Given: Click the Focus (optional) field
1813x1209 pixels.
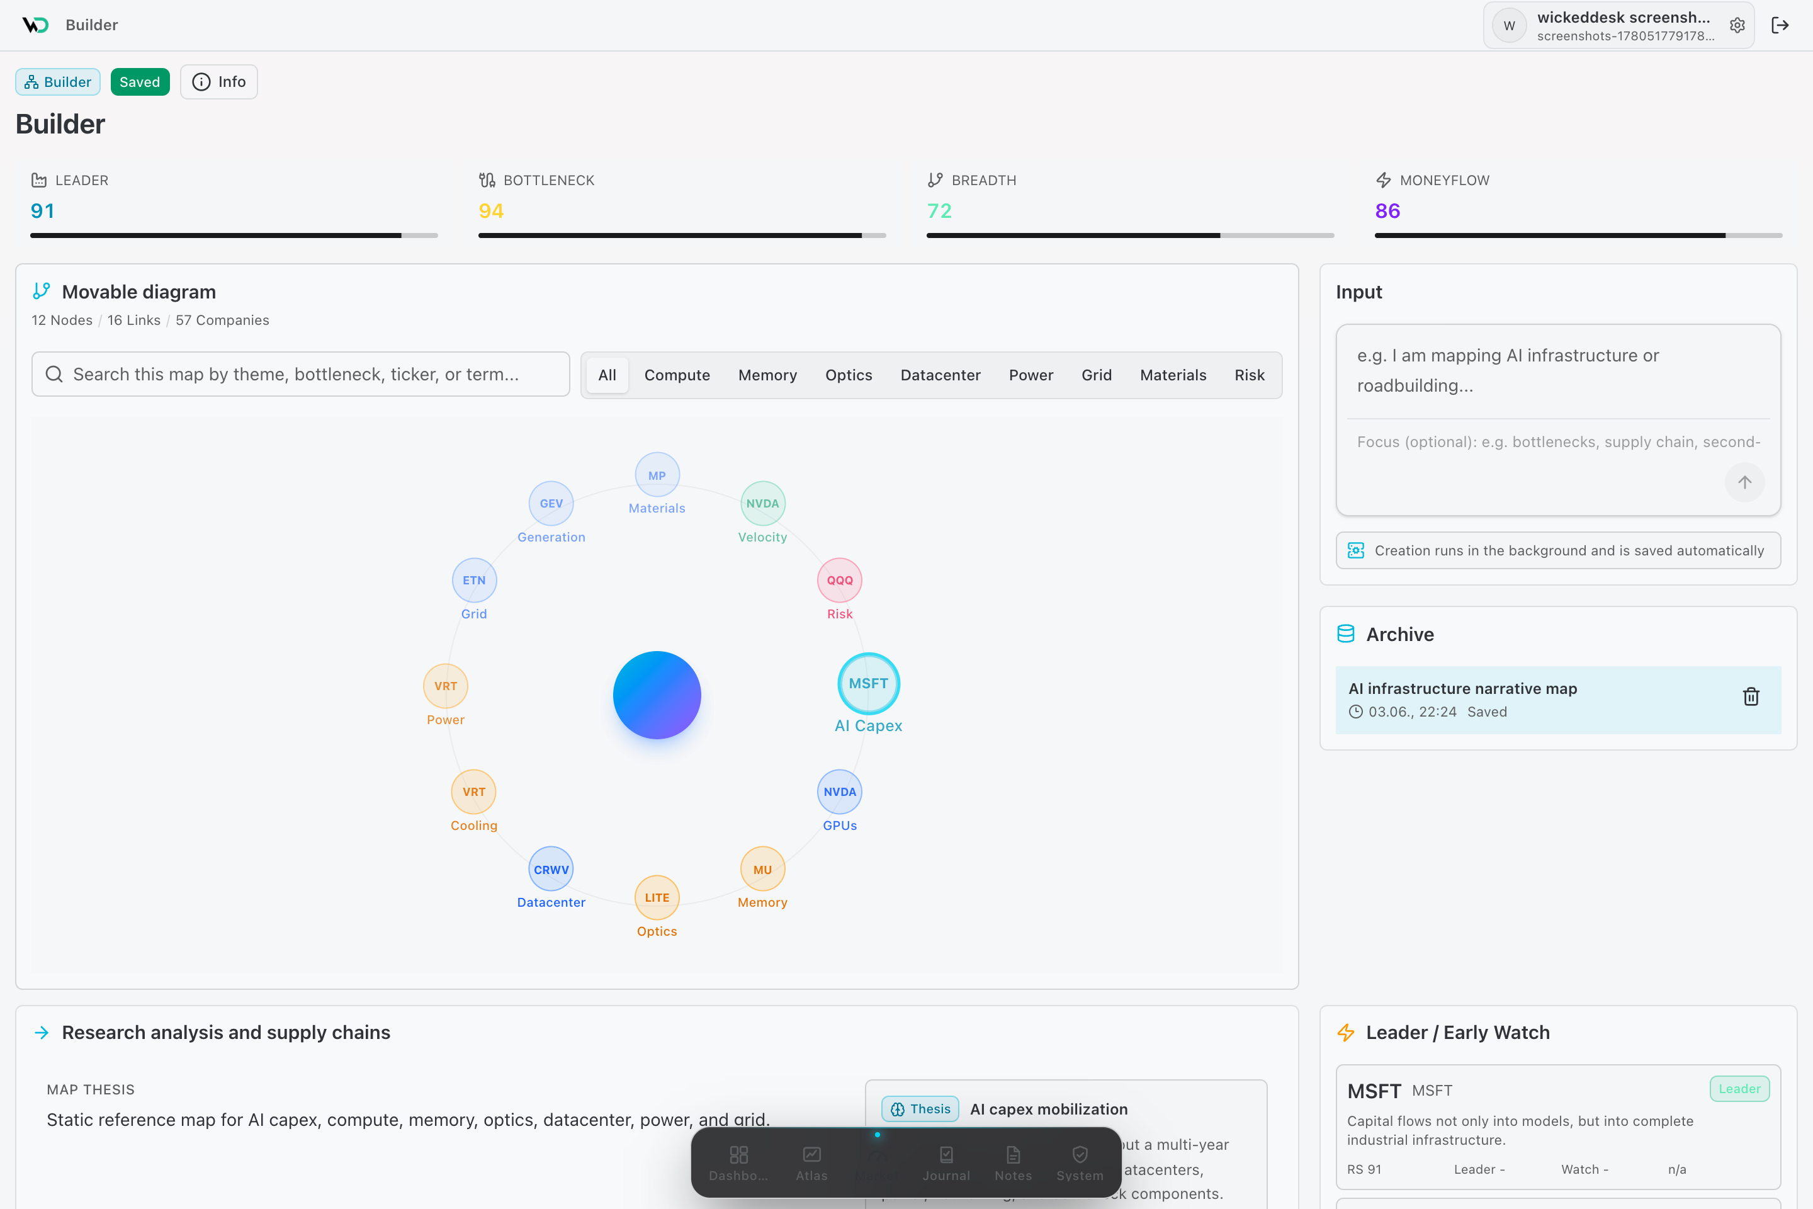Looking at the screenshot, I should (x=1558, y=442).
